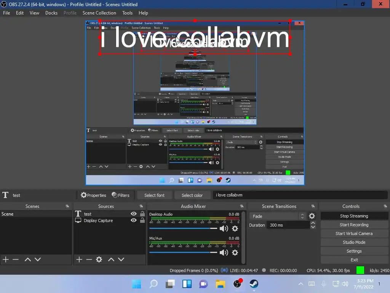Viewport: 390px width, 293px height.
Task: Open Desktop Audio settings gear
Action: [x=235, y=229]
